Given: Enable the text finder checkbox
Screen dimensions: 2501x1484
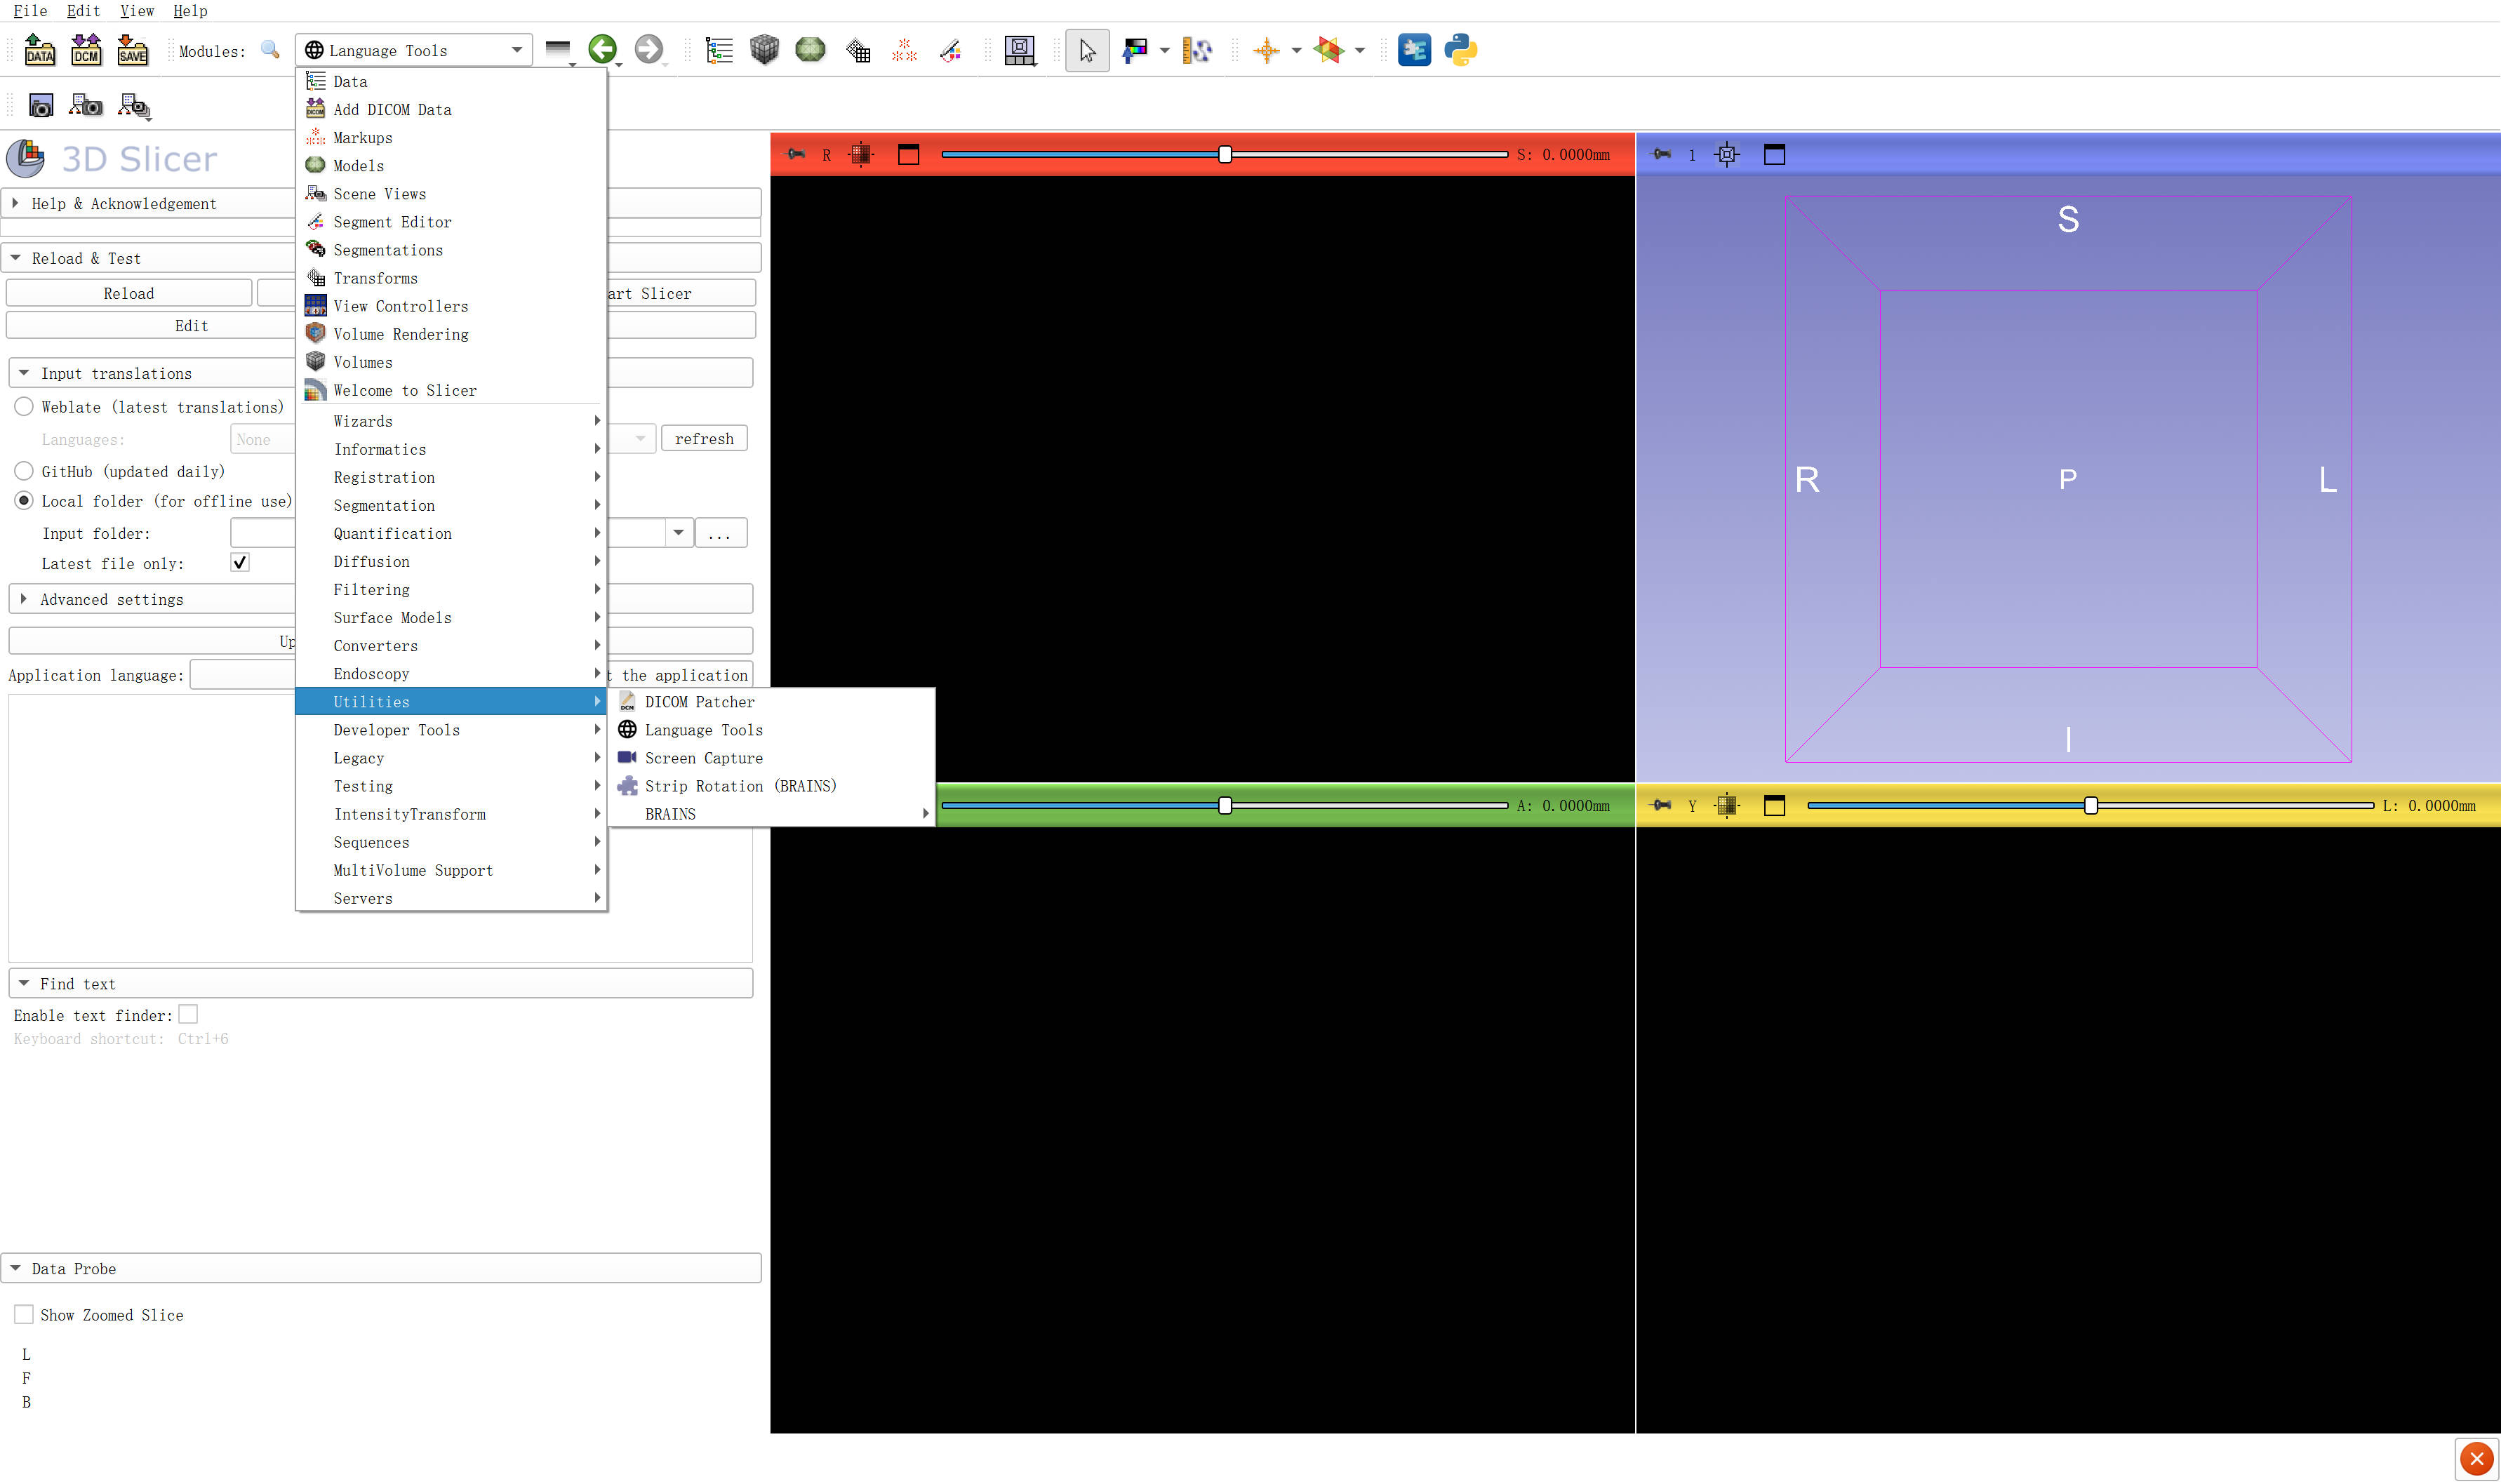Looking at the screenshot, I should pyautogui.click(x=188, y=1015).
